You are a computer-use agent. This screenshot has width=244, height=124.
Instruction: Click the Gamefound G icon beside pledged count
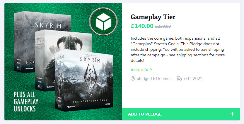(133, 78)
